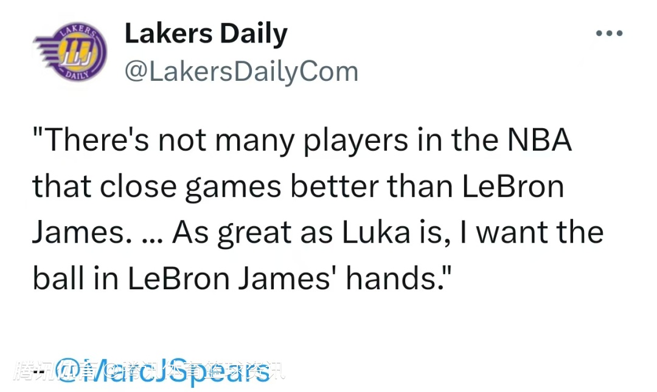
Task: Open the Lakers Daily profile avatar
Action: pos(71,52)
